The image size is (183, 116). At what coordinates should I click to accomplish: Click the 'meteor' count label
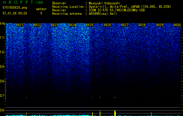pyautogui.click(x=41, y=9)
